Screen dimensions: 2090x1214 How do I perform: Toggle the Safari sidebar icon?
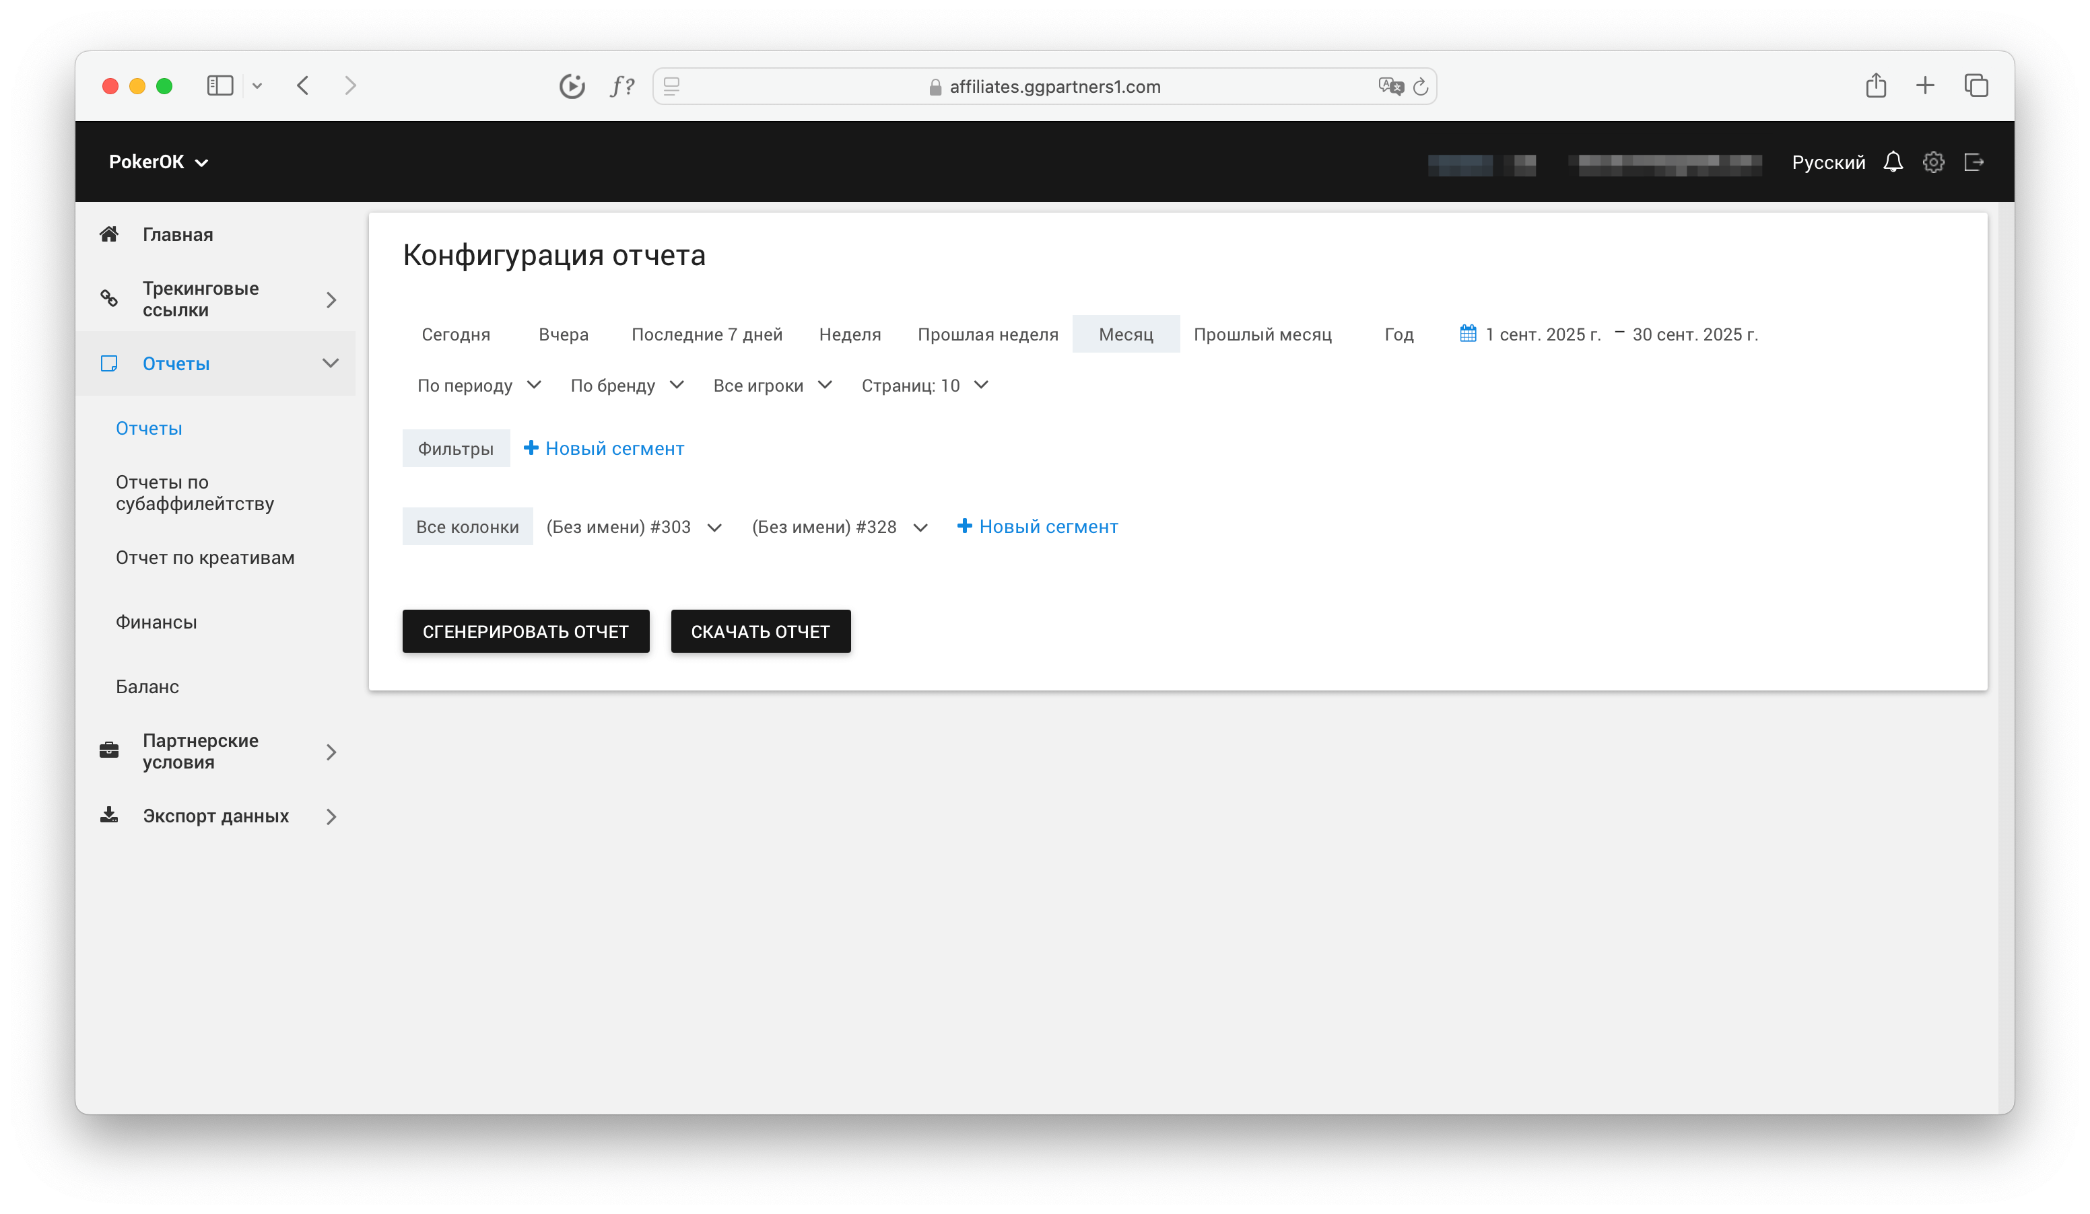point(220,85)
